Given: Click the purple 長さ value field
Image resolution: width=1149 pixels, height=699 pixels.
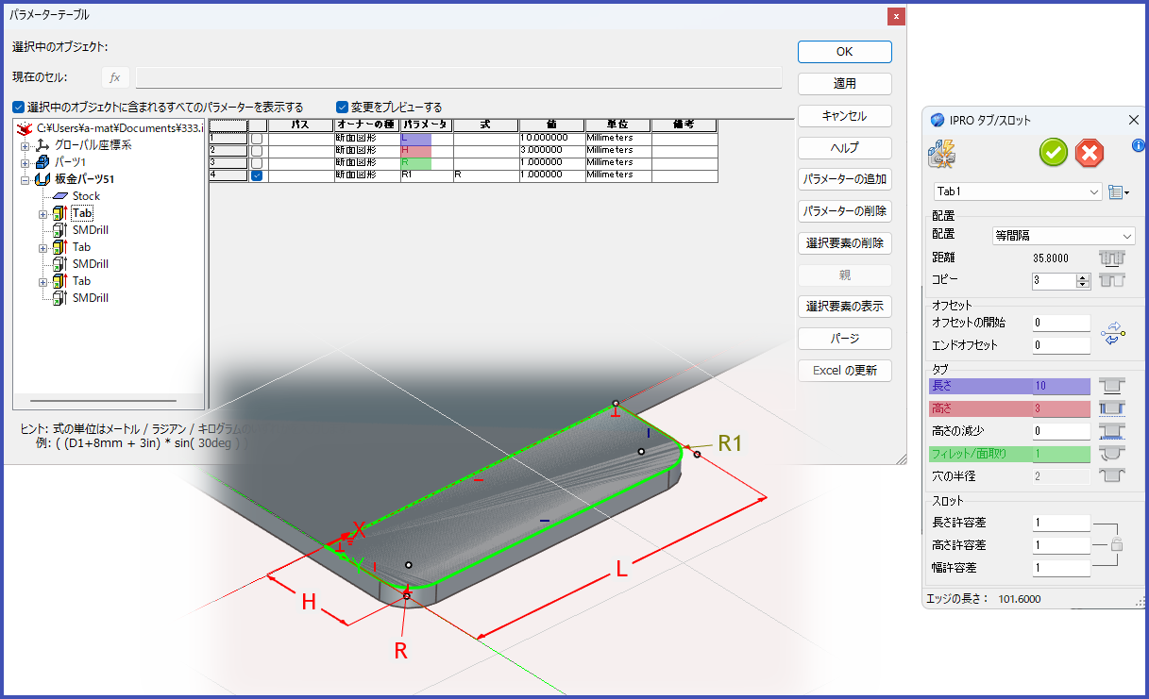Looking at the screenshot, I should coord(1061,386).
